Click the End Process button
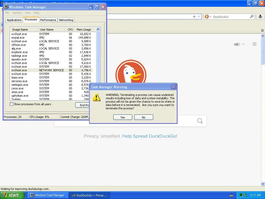 tap(82, 105)
